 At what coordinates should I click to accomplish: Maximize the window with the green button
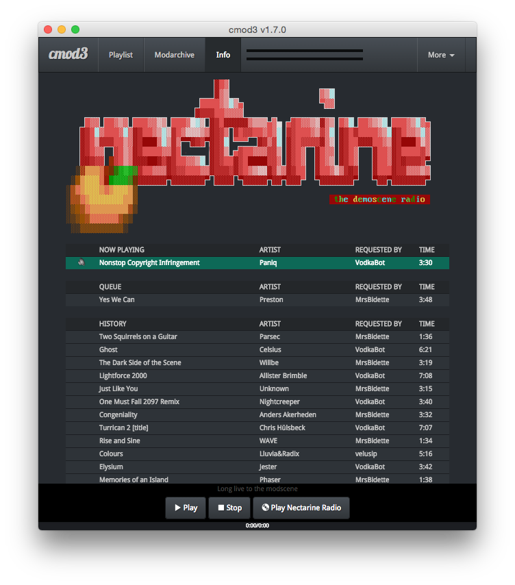click(75, 29)
